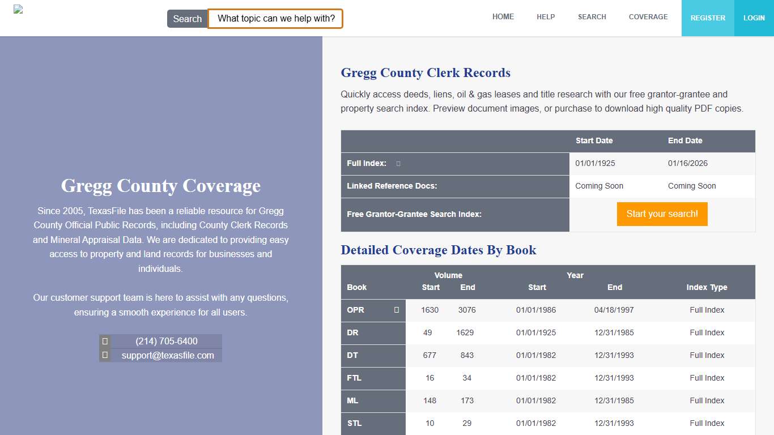
Task: Click the info icon beside the OPR book row
Action: (396, 310)
